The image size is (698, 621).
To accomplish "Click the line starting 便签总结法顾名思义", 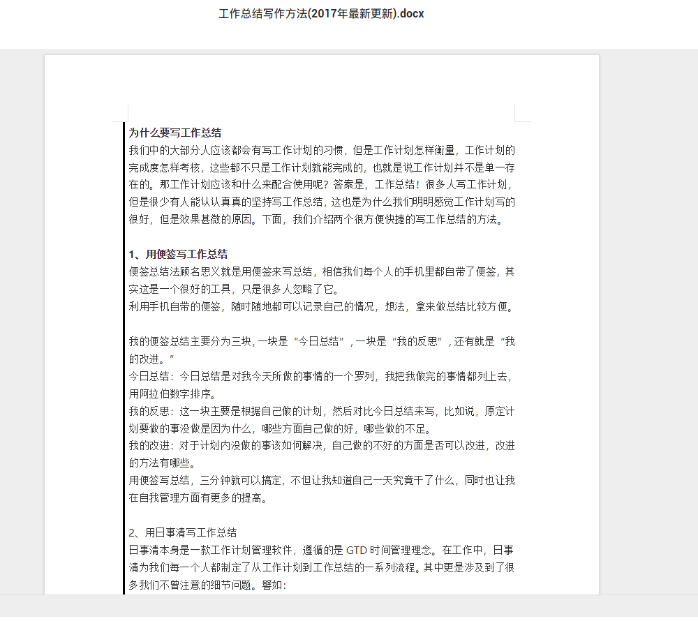I will coord(322,271).
